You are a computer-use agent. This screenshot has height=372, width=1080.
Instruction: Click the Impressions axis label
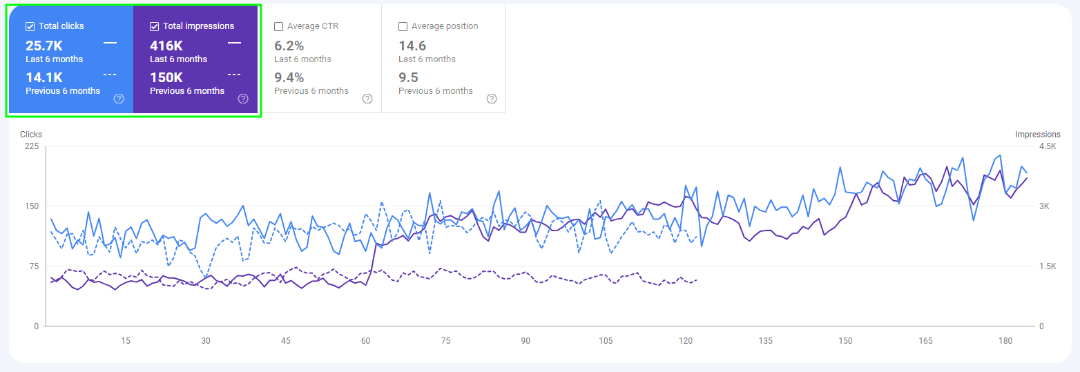1037,135
